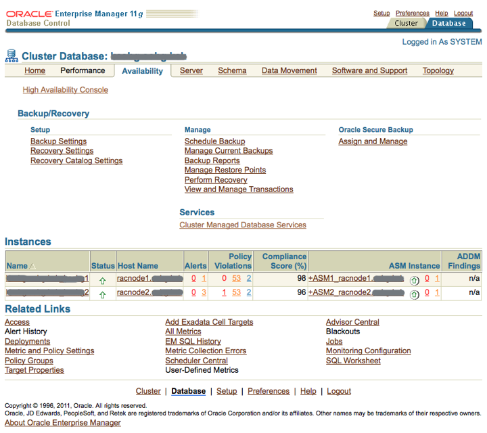487x433 pixels.
Task: Open Add Exadata Cell Targets
Action: tap(209, 322)
